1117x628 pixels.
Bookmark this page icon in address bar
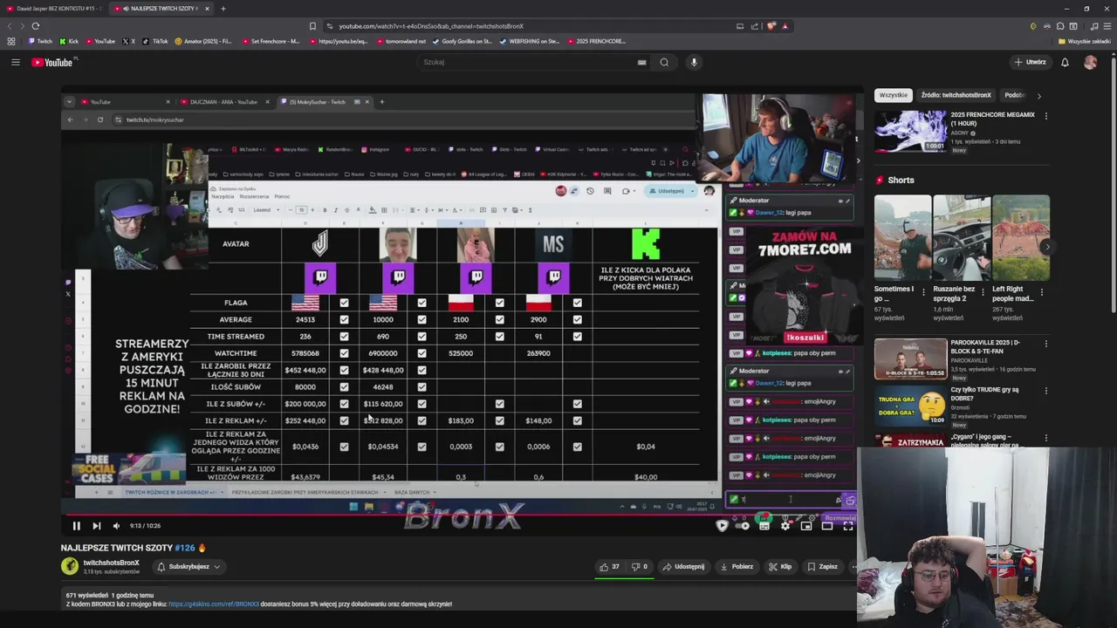(312, 26)
